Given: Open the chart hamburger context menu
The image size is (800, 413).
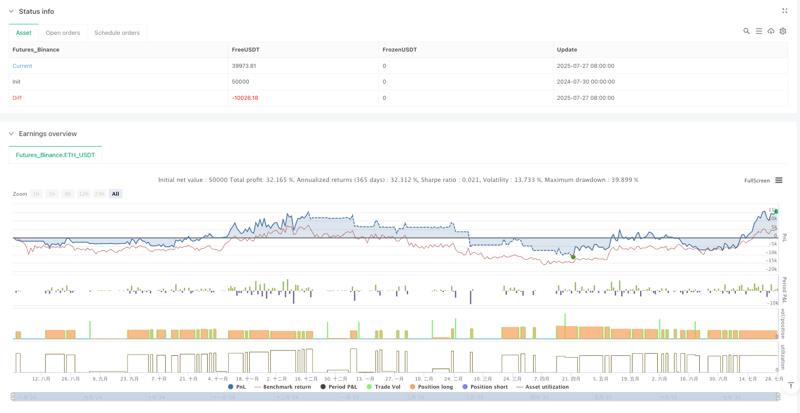Looking at the screenshot, I should (x=779, y=180).
